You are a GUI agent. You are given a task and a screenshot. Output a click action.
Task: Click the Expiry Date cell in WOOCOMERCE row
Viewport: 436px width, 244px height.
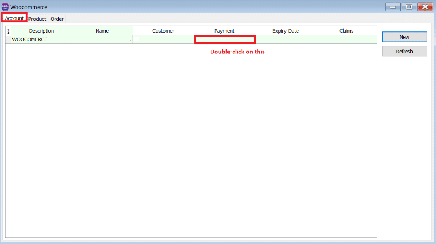click(285, 39)
